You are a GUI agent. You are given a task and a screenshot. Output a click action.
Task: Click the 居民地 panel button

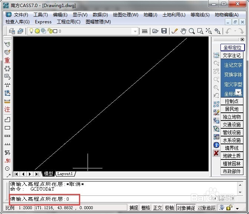click(232, 109)
